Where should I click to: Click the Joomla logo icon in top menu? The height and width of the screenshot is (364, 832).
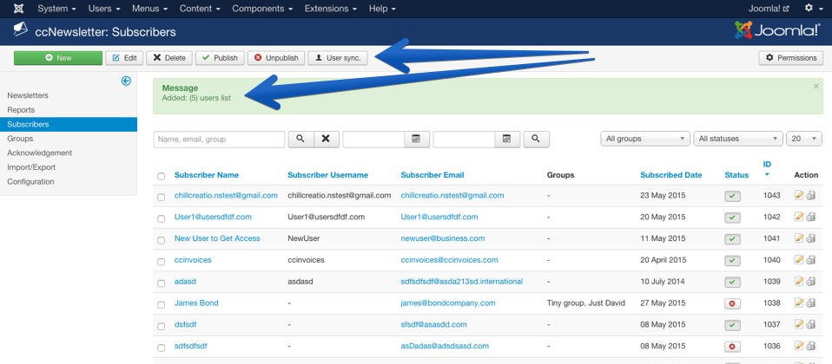tap(18, 9)
